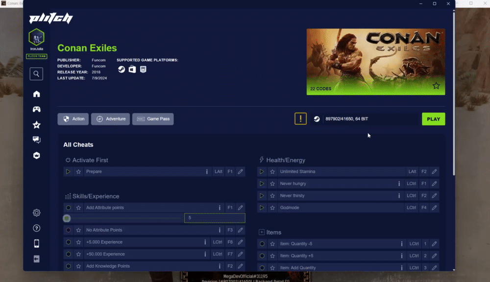Image resolution: width=490 pixels, height=282 pixels.
Task: Open the game version selector 897902/41650
Action: point(366,119)
